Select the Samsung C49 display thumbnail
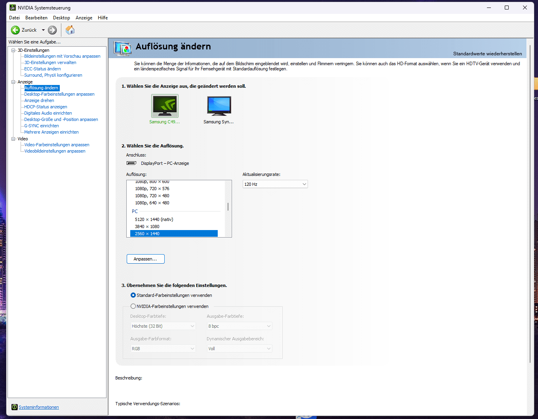Viewport: 538px width, 419px height. coord(165,106)
